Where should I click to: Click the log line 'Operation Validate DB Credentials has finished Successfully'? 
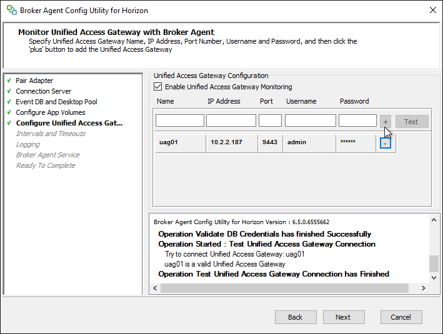(x=265, y=234)
